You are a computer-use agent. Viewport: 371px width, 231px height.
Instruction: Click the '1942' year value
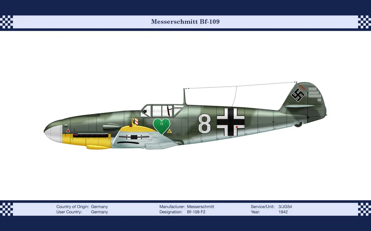(x=283, y=212)
